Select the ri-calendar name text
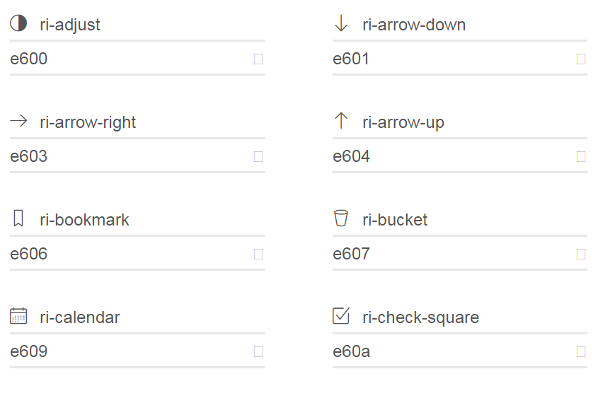Viewport: 598px width, 398px height. point(80,317)
